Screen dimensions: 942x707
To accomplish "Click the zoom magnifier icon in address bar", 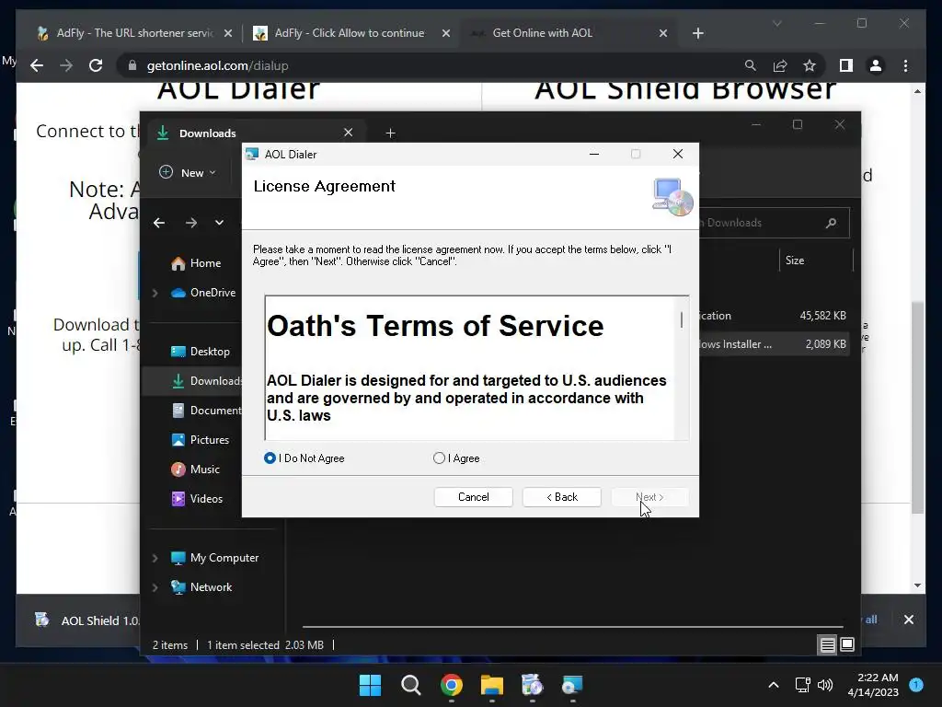I will pyautogui.click(x=751, y=65).
